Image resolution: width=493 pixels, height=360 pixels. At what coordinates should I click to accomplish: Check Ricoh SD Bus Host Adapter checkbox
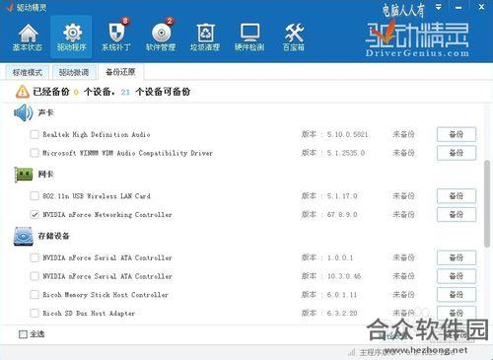click(x=35, y=313)
